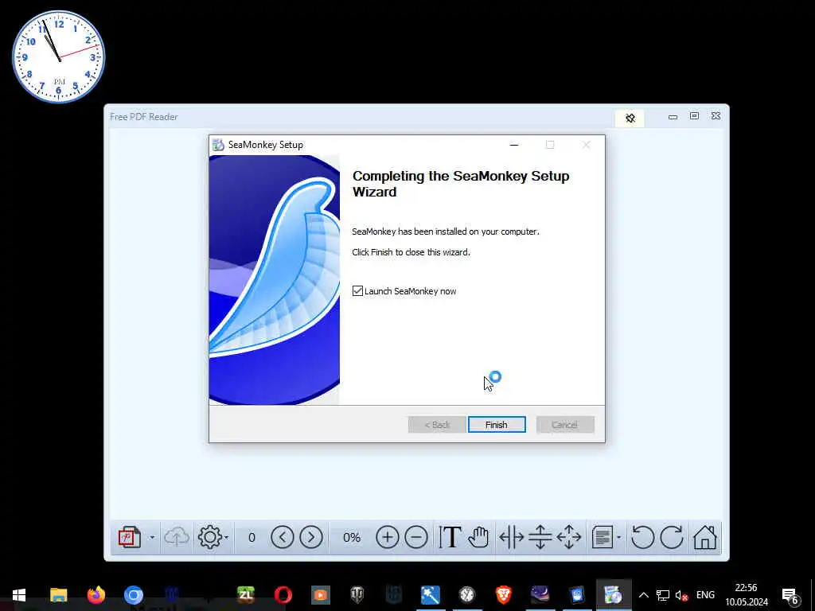Click the cloud upload icon
Viewport: 815px width, 611px height.
(x=177, y=537)
